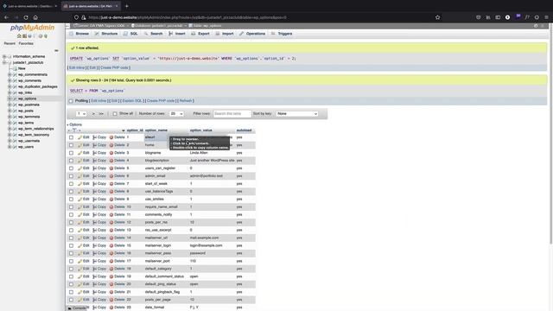This screenshot has height=311, width=553.
Task: Click Create PHP code under UPDATE query
Action: [x=114, y=67]
